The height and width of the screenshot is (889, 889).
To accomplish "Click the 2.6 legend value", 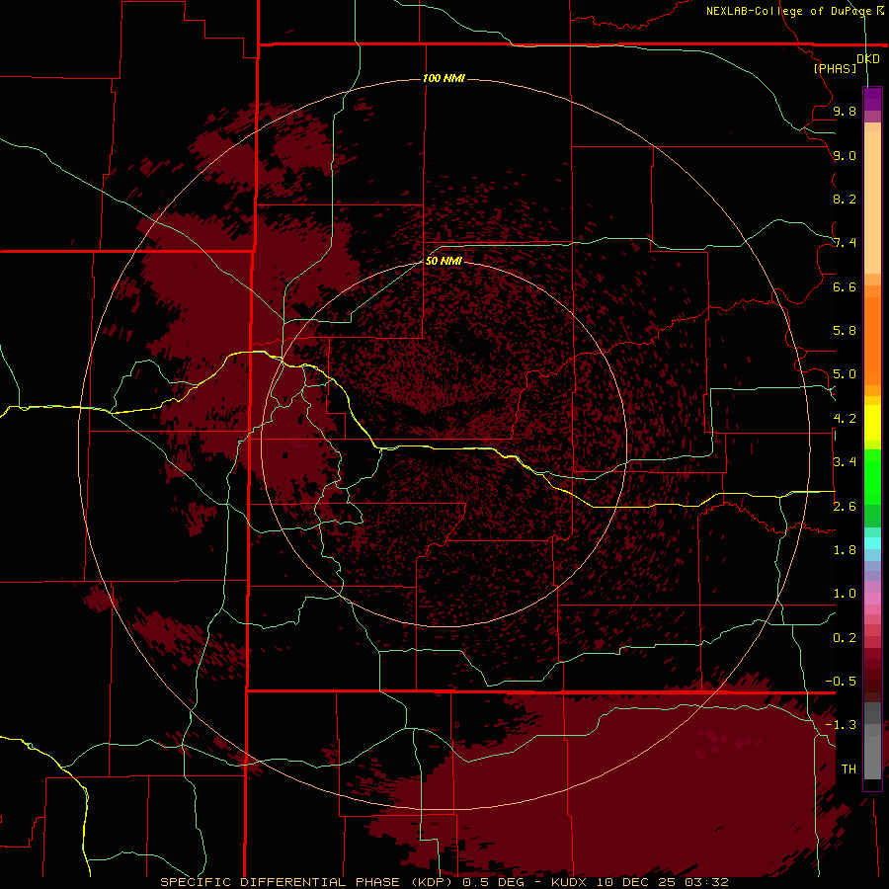I will pyautogui.click(x=845, y=507).
